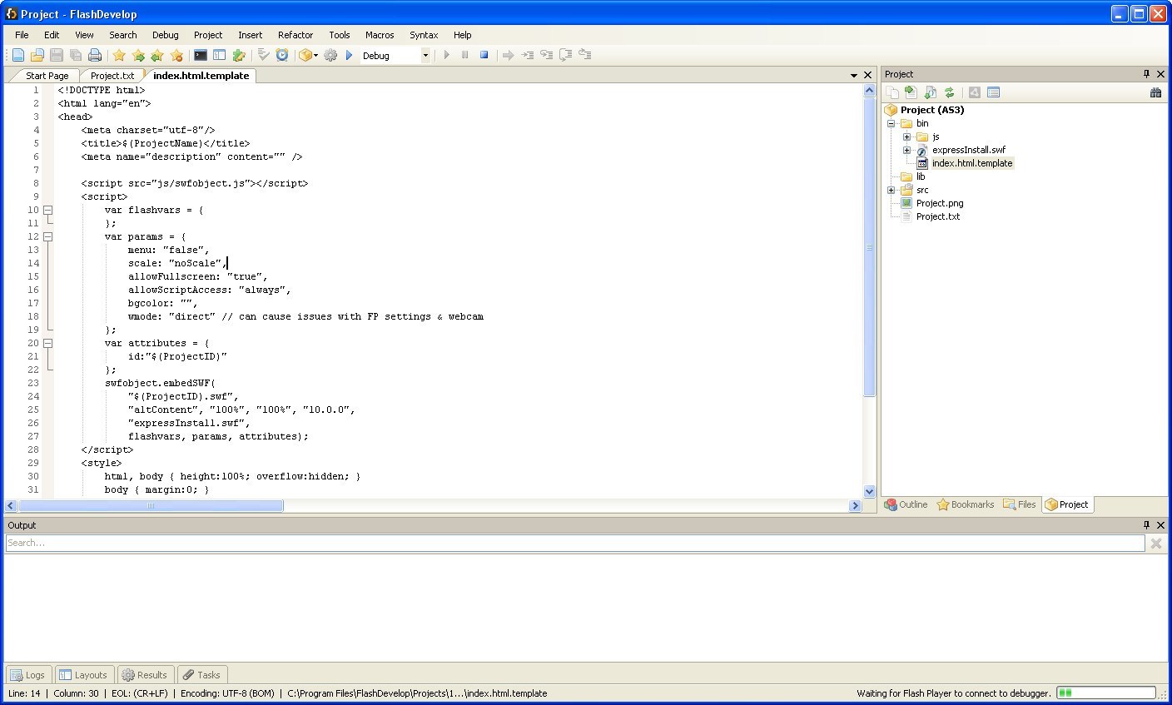1172x705 pixels.
Task: Open the File menu
Action: (22, 35)
